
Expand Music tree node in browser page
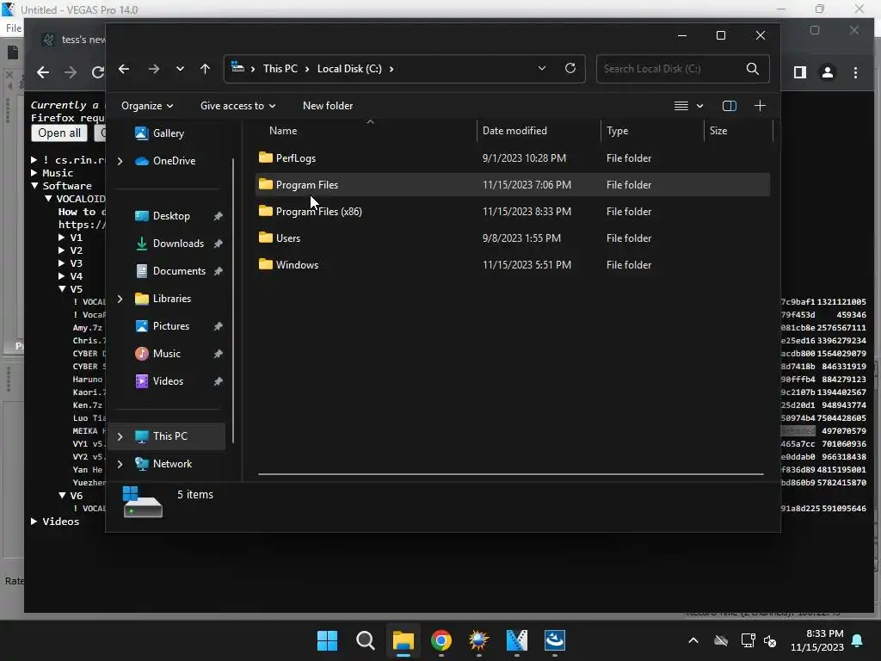click(x=34, y=172)
